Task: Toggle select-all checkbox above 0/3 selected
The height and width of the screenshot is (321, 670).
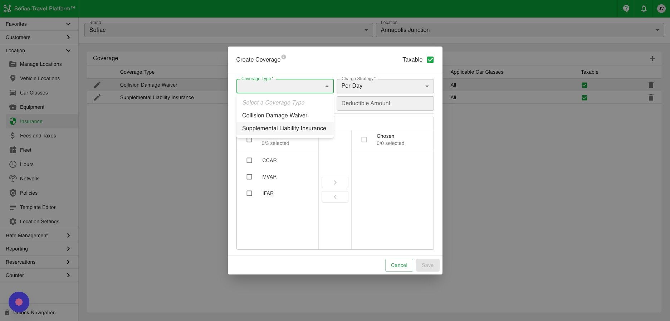Action: [249, 140]
